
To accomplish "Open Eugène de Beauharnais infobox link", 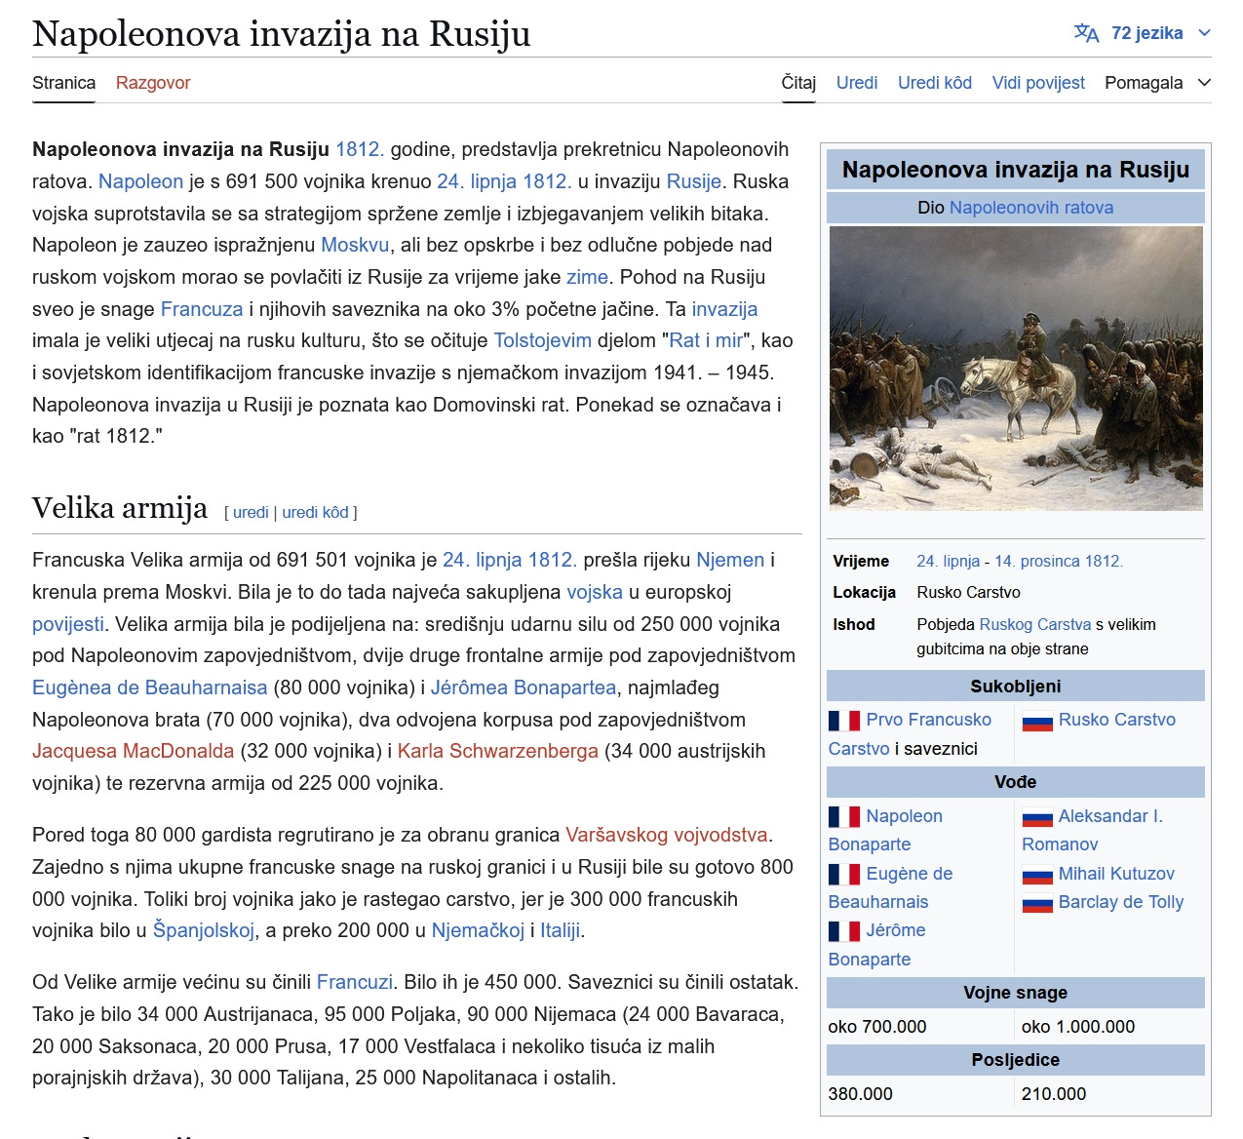I will click(890, 887).
